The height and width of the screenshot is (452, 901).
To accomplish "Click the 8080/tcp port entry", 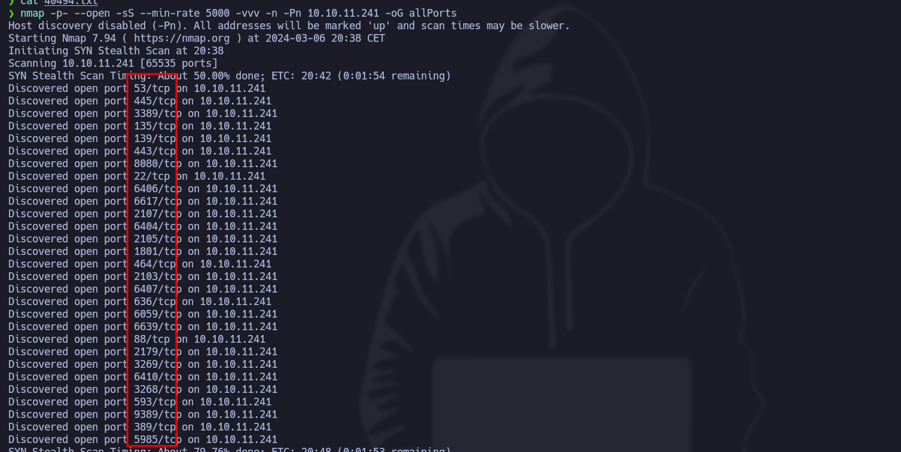I will (158, 164).
